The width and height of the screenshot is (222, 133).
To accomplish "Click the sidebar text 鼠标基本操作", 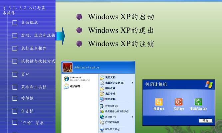I will pos(34,48).
